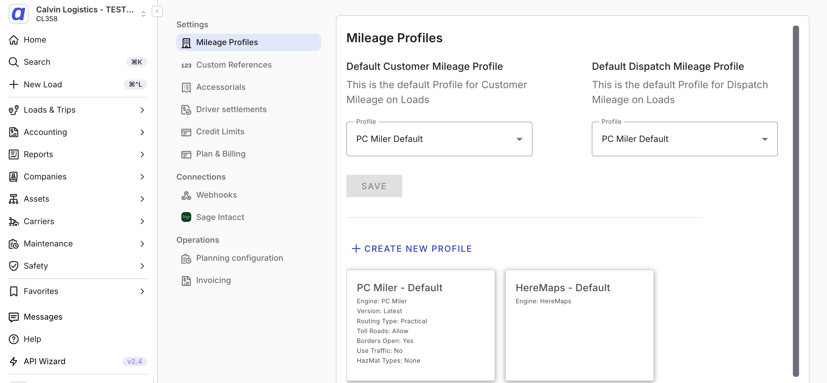Open Planning configuration
This screenshot has height=383, width=827.
[x=248, y=258]
